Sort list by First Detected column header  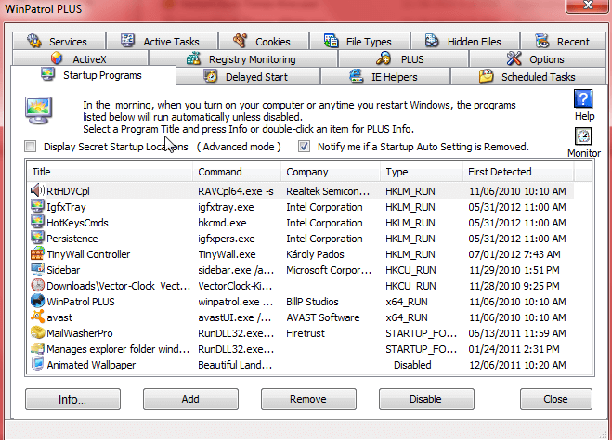point(518,172)
